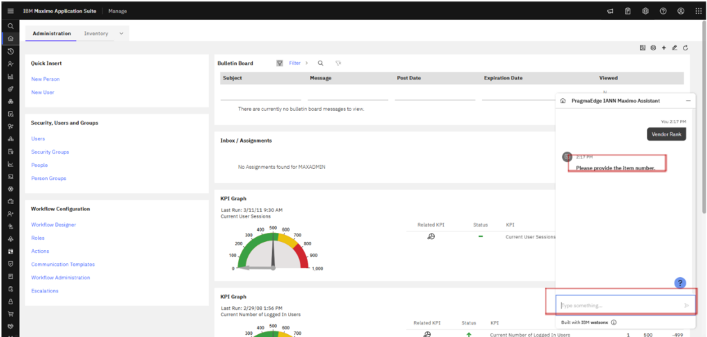The height and width of the screenshot is (337, 707).
Task: Open Workflow Designer link
Action: [54, 225]
